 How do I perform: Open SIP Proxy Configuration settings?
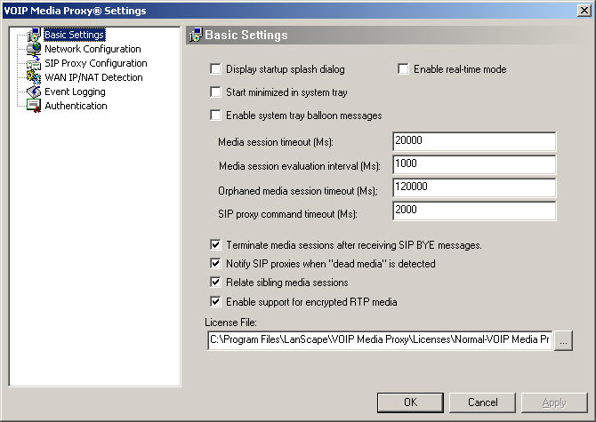tap(96, 63)
